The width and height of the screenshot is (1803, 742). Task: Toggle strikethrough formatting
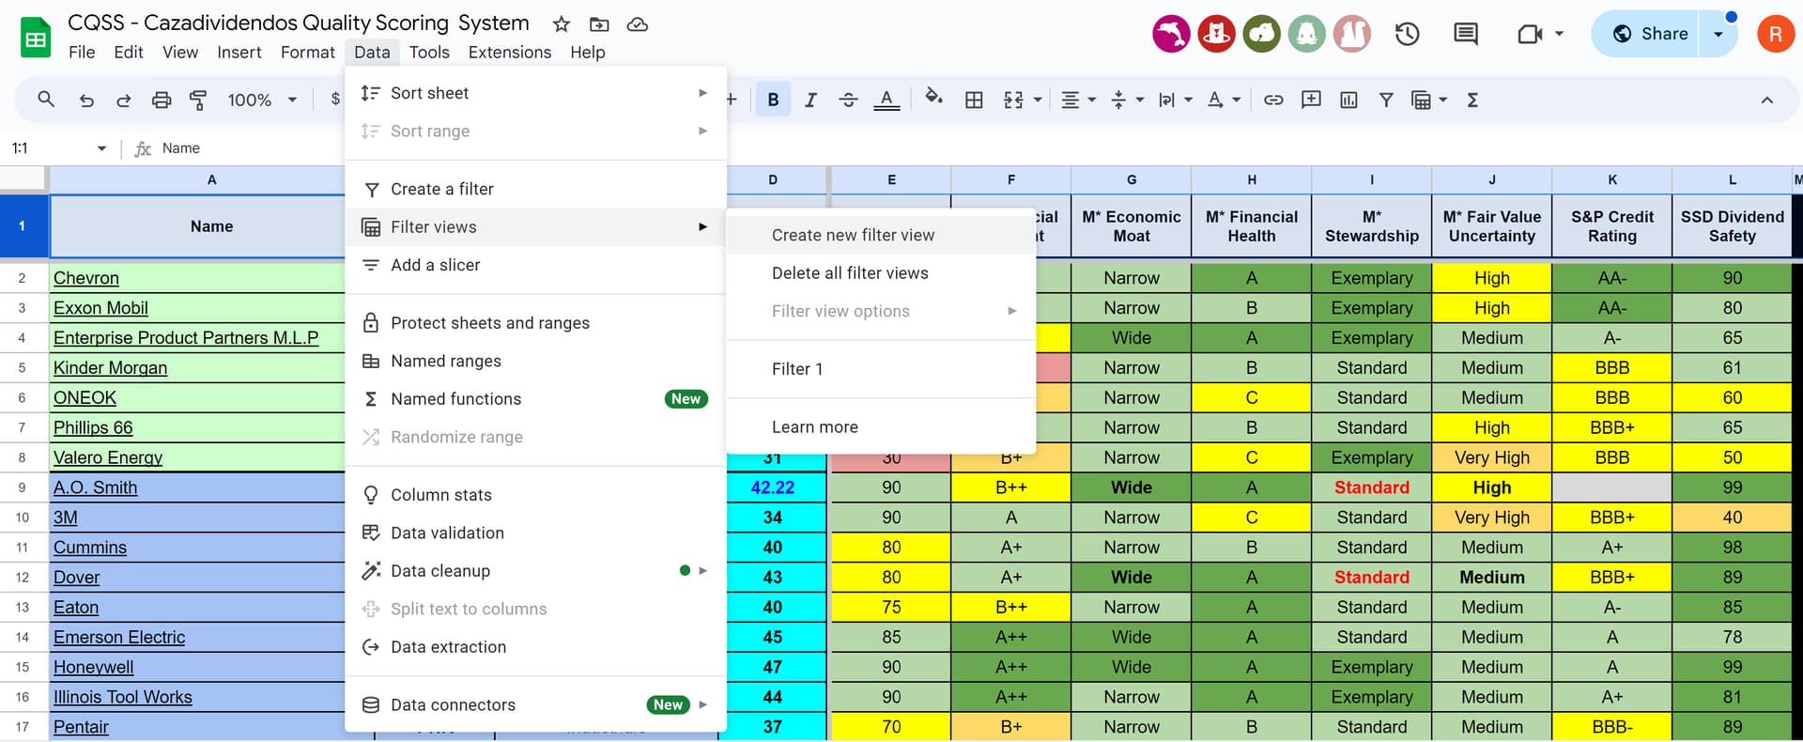[x=848, y=100]
